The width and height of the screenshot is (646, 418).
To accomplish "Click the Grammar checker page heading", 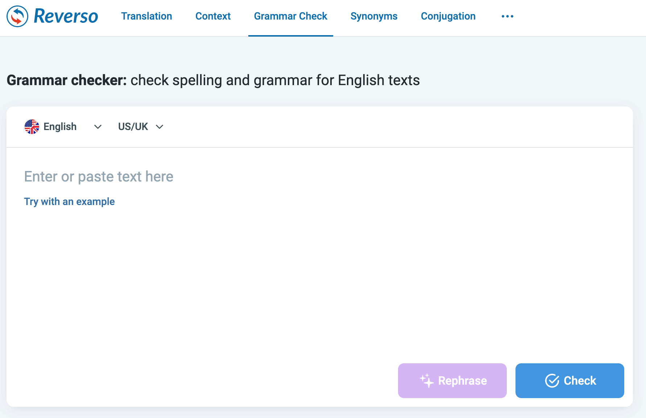I will click(x=213, y=80).
